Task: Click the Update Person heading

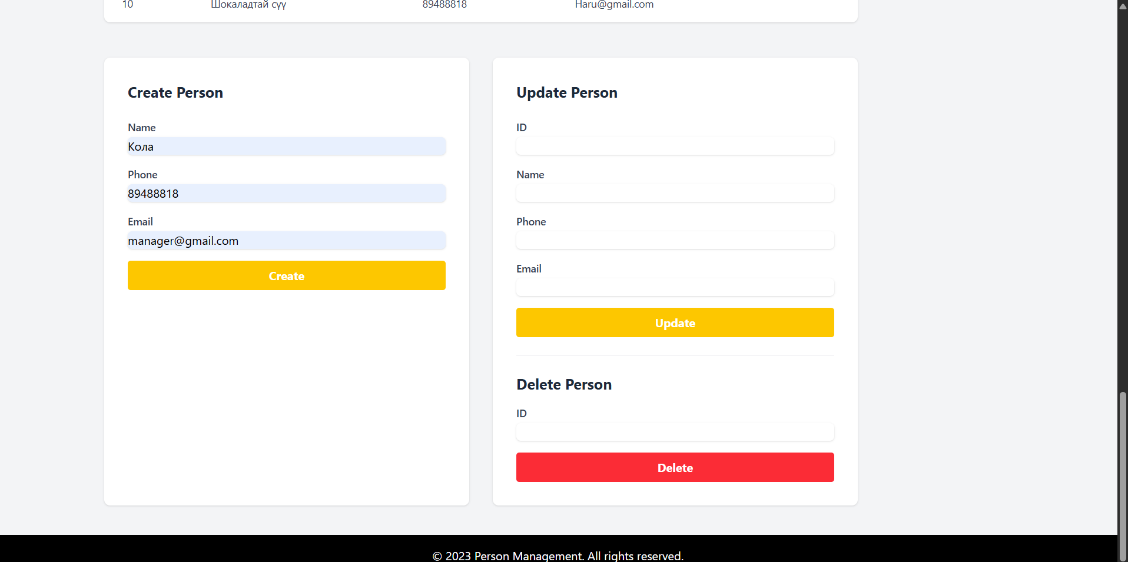Action: 567,93
